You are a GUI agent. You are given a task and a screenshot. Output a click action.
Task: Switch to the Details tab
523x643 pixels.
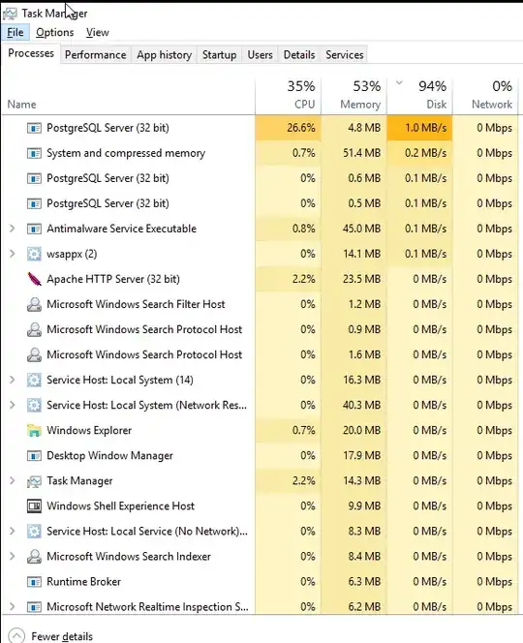pos(299,55)
